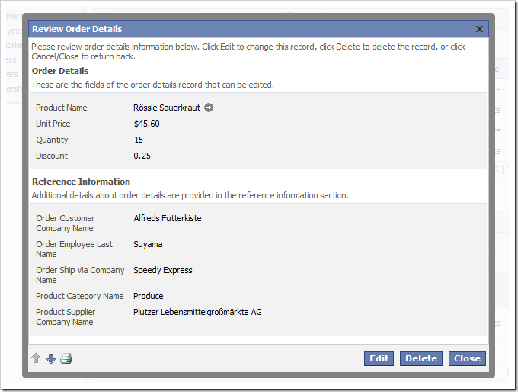Close the Review Order Details dialog with X

pyautogui.click(x=479, y=29)
